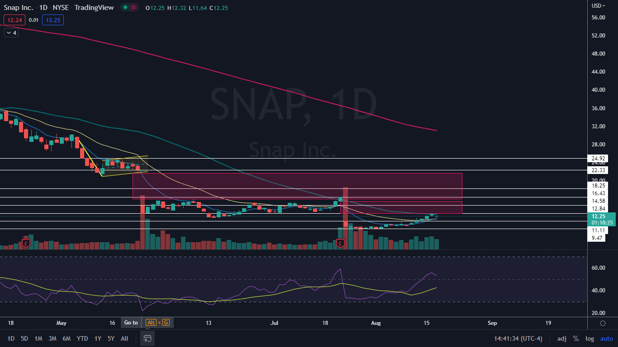Click the TradingView label in the legend

point(94,8)
